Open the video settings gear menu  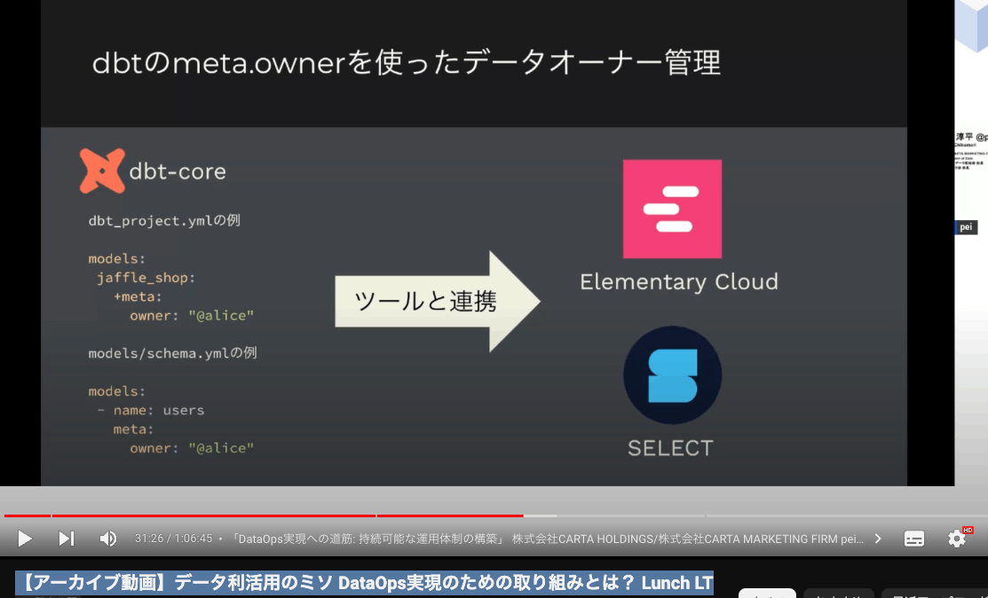957,539
